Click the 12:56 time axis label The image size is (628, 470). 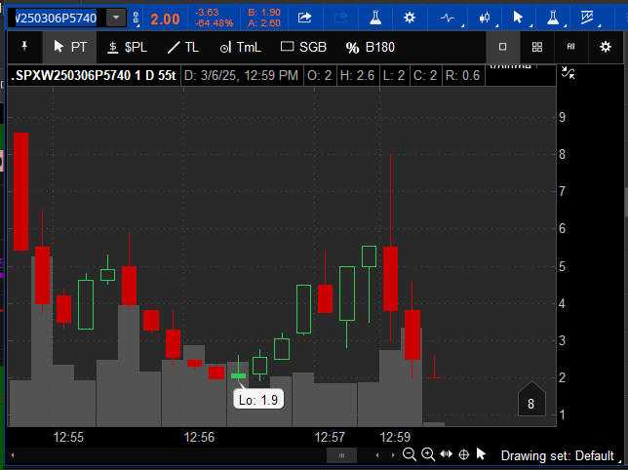pos(199,437)
